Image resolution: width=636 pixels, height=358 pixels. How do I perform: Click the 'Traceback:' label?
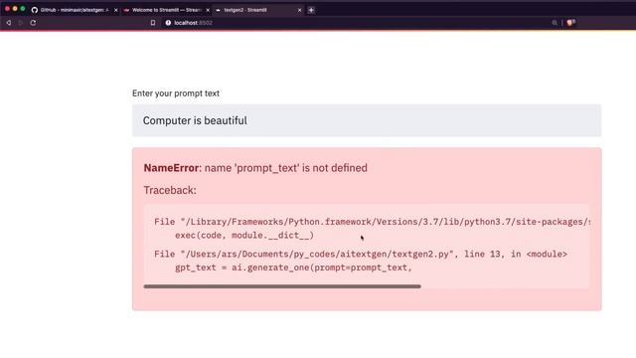pos(170,190)
